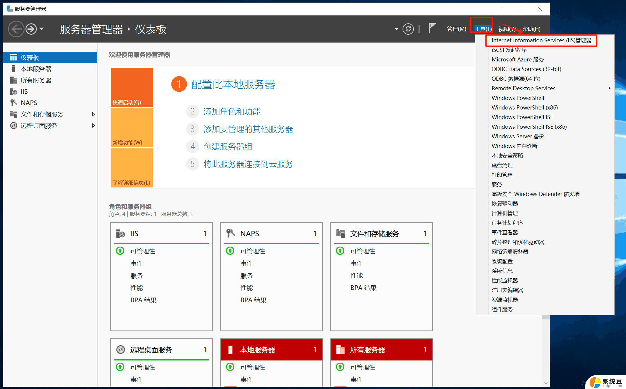Open the 帮助(H) menu
626x389 pixels.
(531, 29)
